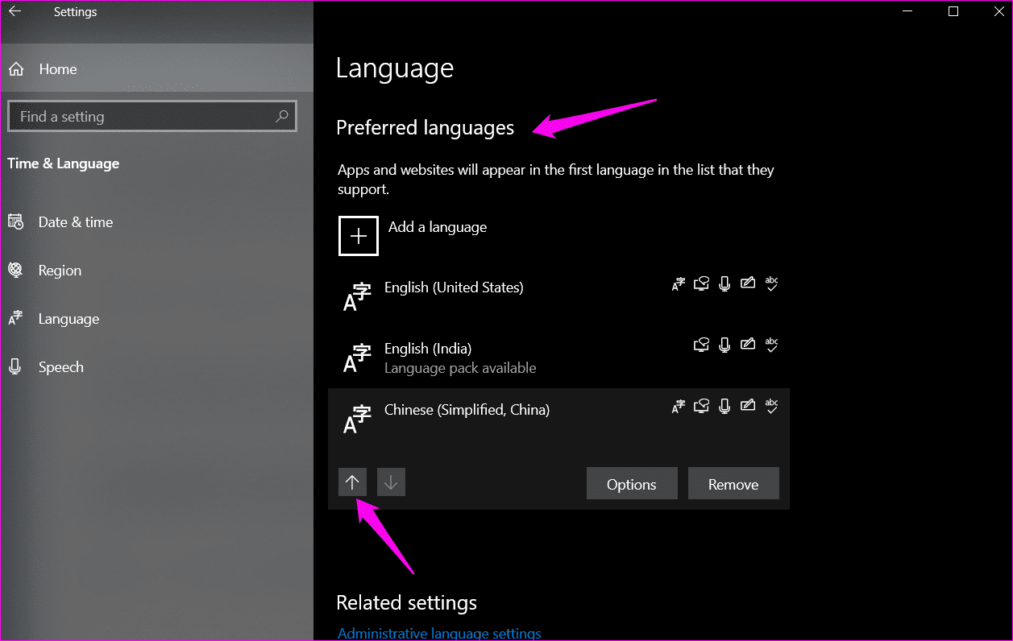Screen dimensions: 1013x641
Task: Click the Home house icon
Action: 15,69
